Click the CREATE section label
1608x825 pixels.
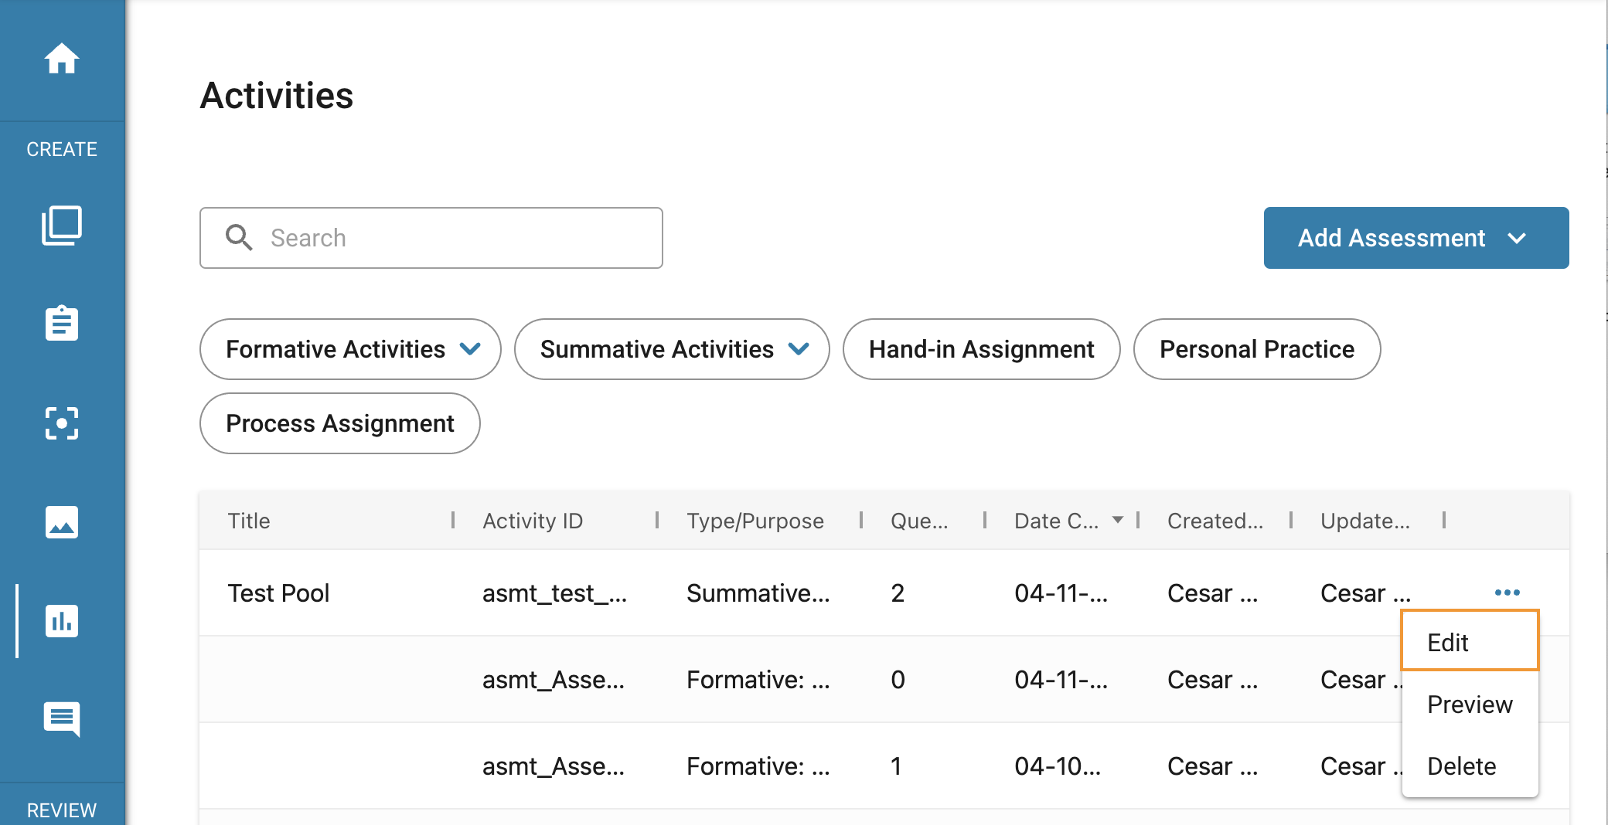(62, 149)
